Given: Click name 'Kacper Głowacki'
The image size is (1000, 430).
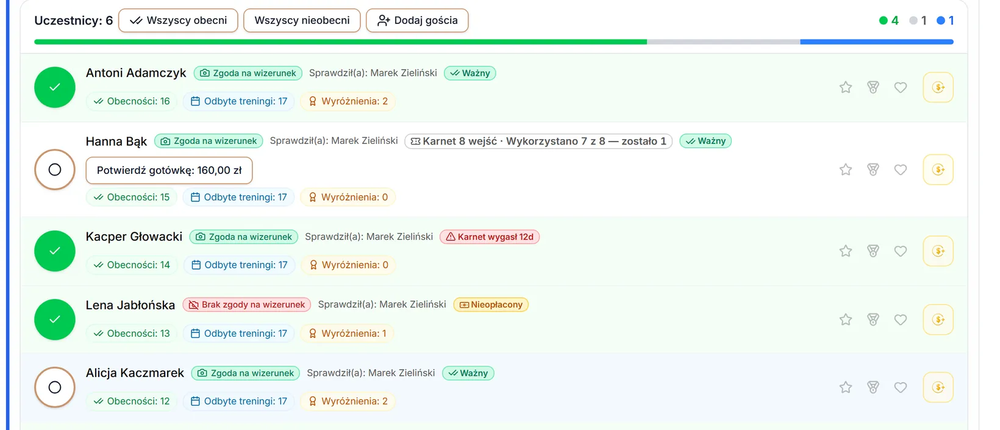Looking at the screenshot, I should point(134,236).
